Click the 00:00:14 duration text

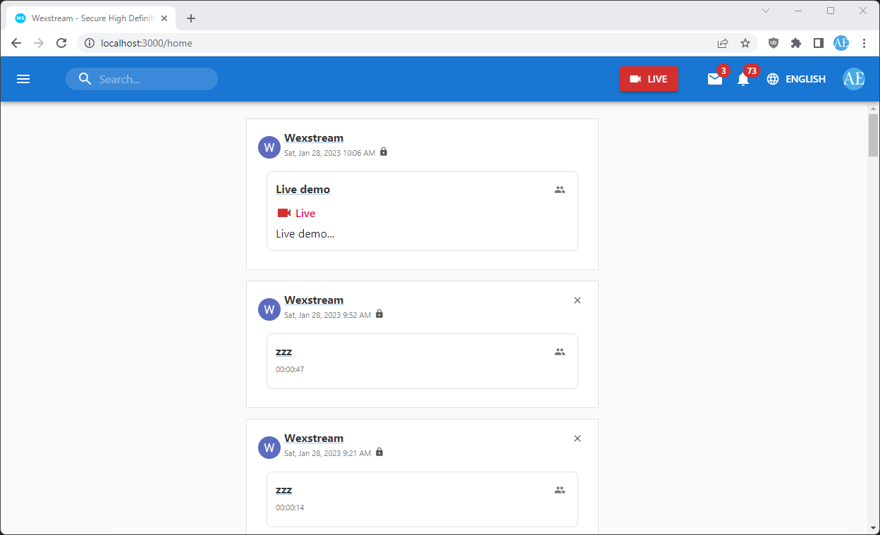tap(290, 508)
